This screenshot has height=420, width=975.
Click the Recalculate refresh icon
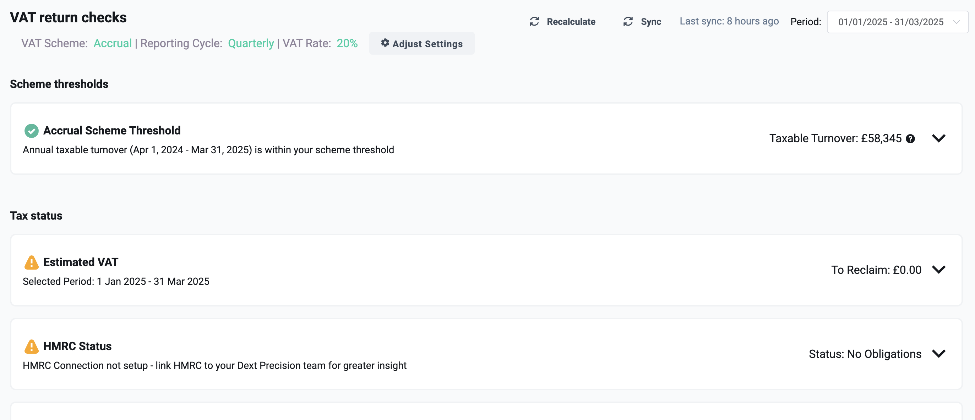pyautogui.click(x=534, y=22)
